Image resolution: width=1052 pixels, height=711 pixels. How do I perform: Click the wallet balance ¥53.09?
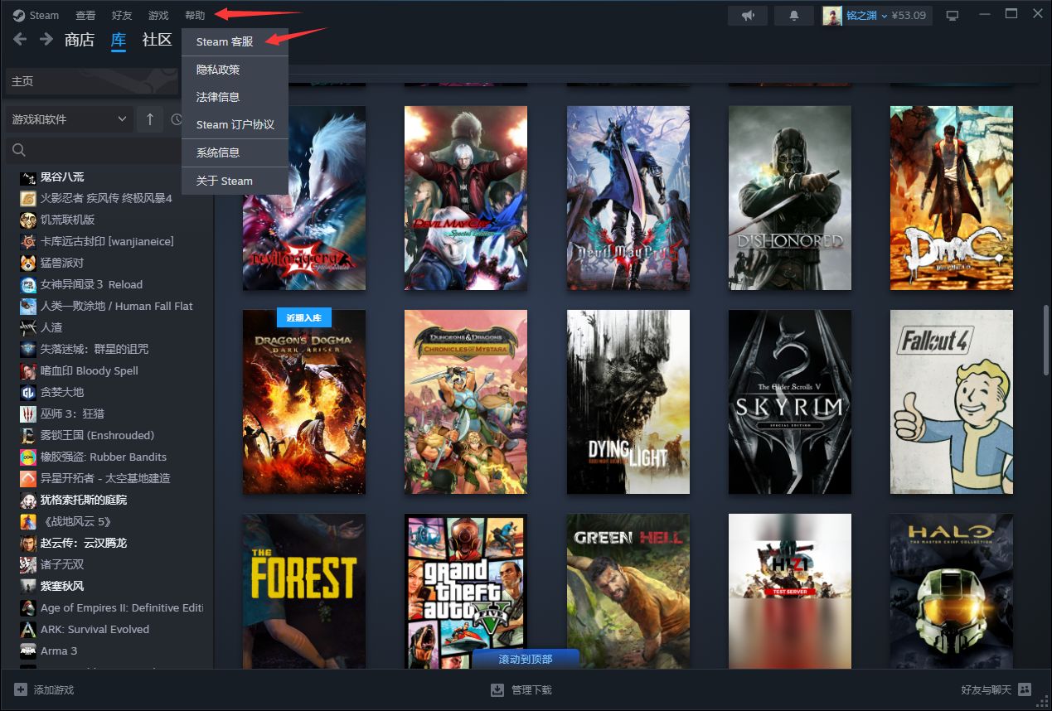click(909, 15)
